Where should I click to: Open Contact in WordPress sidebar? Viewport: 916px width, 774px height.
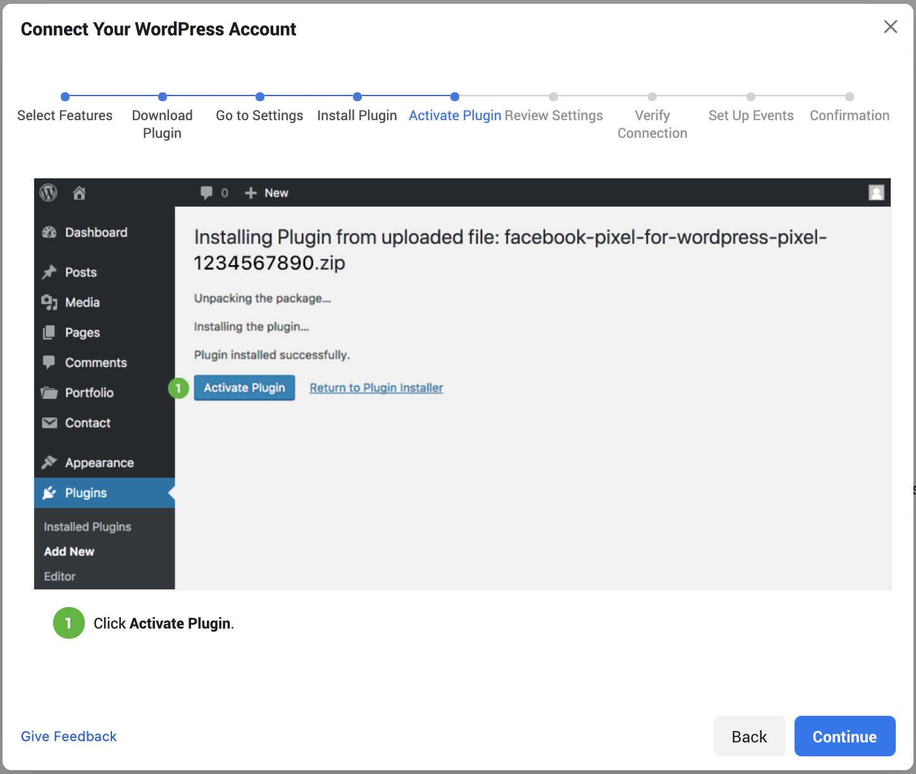[104, 422]
